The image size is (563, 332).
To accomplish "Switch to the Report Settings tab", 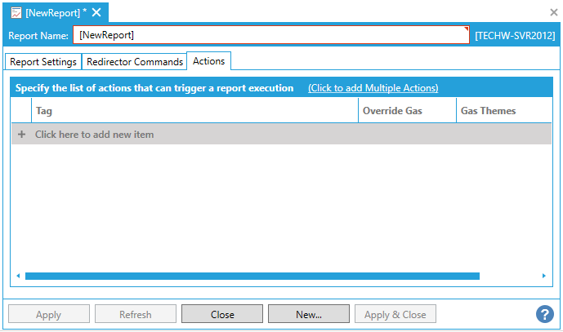I will (x=43, y=62).
